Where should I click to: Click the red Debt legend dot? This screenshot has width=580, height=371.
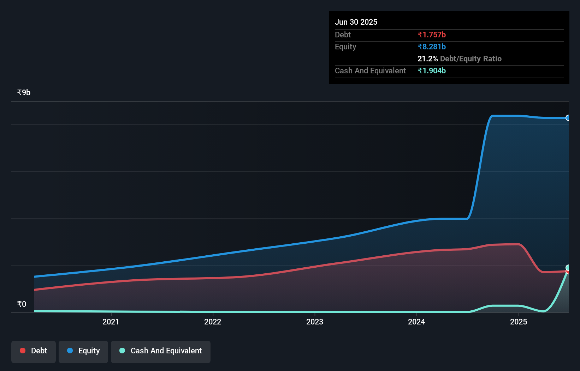(23, 351)
